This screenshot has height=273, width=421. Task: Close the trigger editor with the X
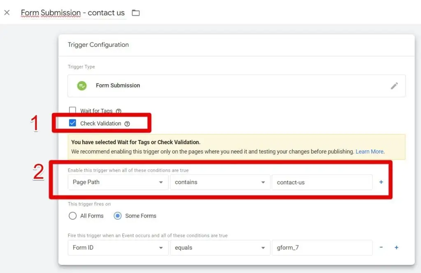pyautogui.click(x=7, y=12)
